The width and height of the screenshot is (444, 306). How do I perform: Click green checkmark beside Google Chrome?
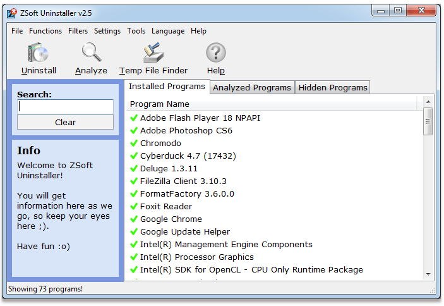pos(134,219)
